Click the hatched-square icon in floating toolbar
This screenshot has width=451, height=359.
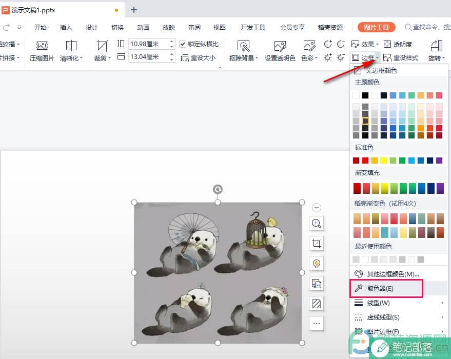pos(317,304)
